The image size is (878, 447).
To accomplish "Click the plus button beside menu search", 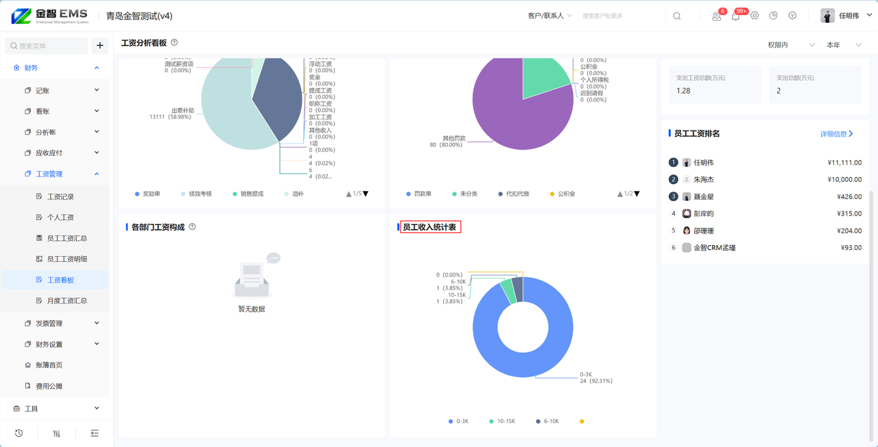I will coord(100,45).
